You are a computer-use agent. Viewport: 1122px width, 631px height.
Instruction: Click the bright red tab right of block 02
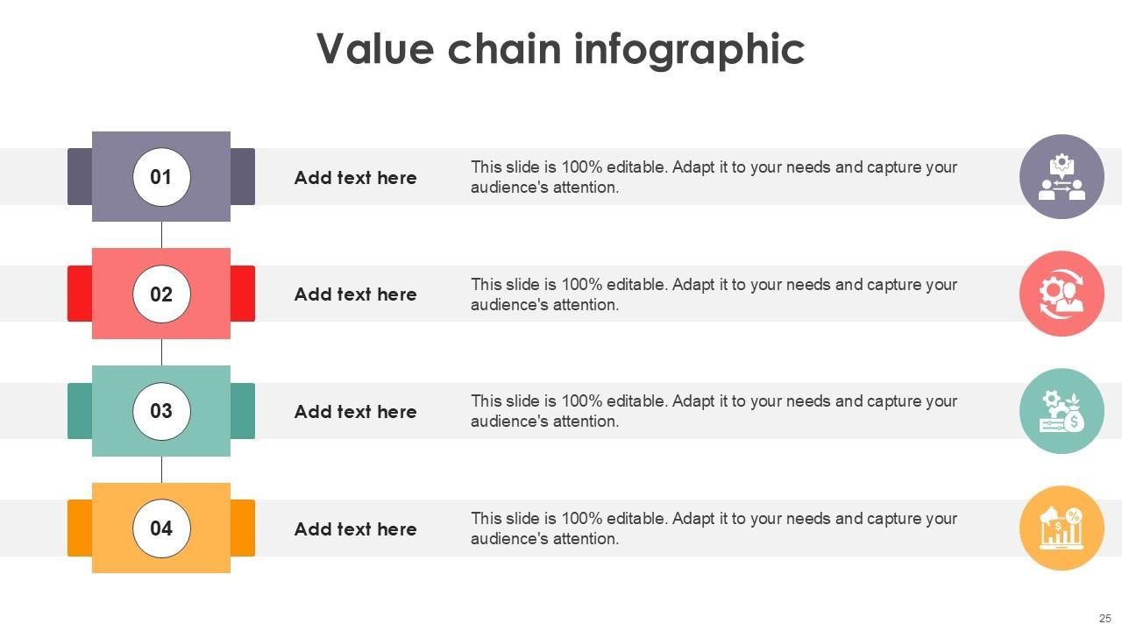243,294
